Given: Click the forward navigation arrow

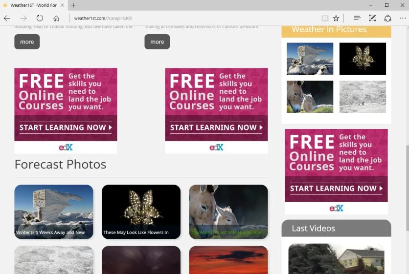Looking at the screenshot, I should coord(23,18).
